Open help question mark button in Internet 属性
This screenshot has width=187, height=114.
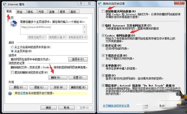click(x=81, y=3)
